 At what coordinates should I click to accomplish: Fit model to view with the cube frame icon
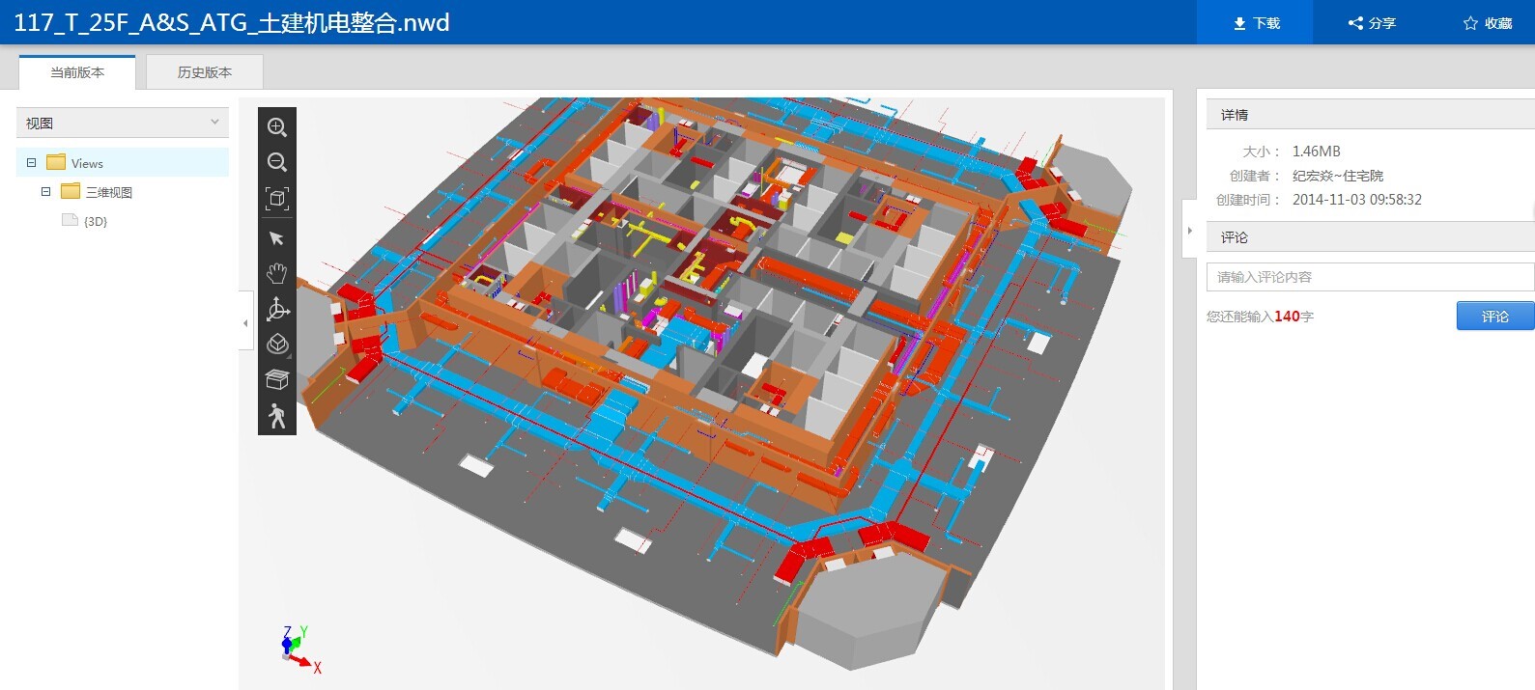tap(277, 199)
